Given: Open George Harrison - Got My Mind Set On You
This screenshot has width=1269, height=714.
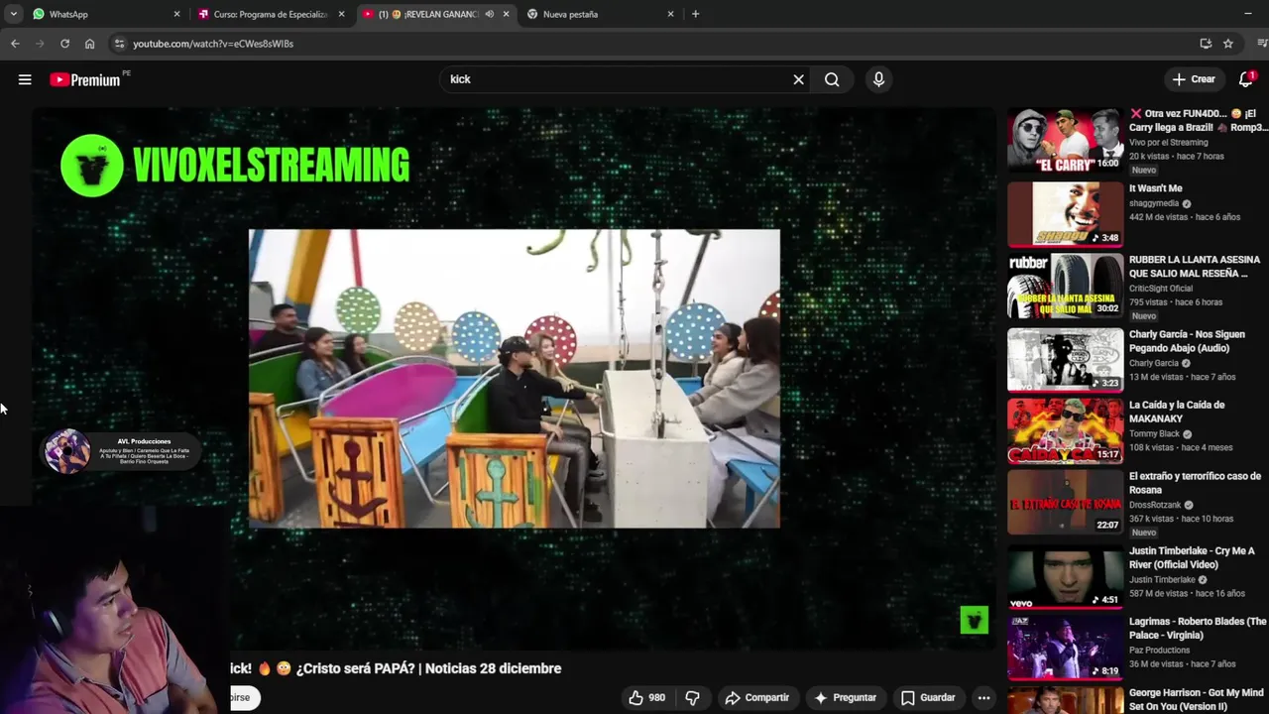Looking at the screenshot, I should pos(1196,699).
